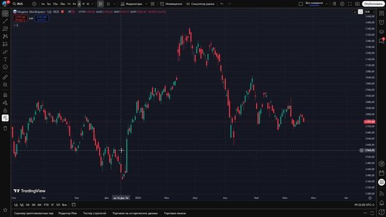Open chart settings gear icon
The height and width of the screenshot is (217, 386).
tap(342, 4)
